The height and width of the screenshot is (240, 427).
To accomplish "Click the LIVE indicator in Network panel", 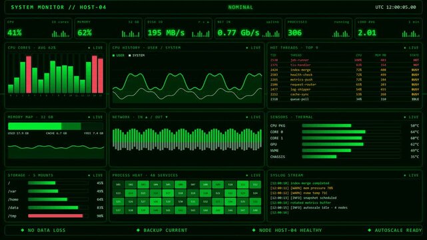I will click(253, 117).
